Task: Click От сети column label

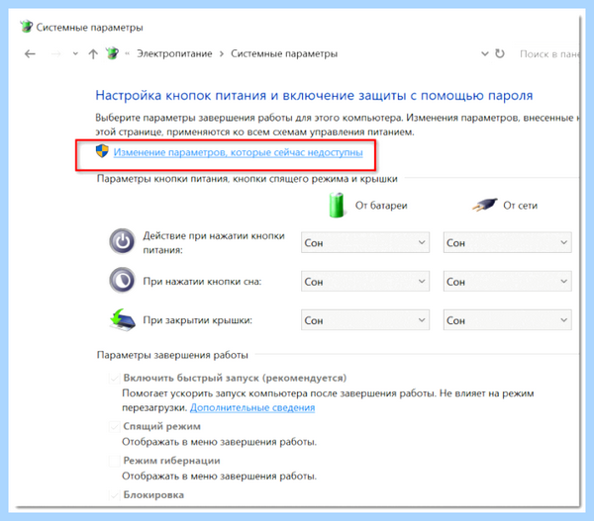Action: (x=520, y=206)
